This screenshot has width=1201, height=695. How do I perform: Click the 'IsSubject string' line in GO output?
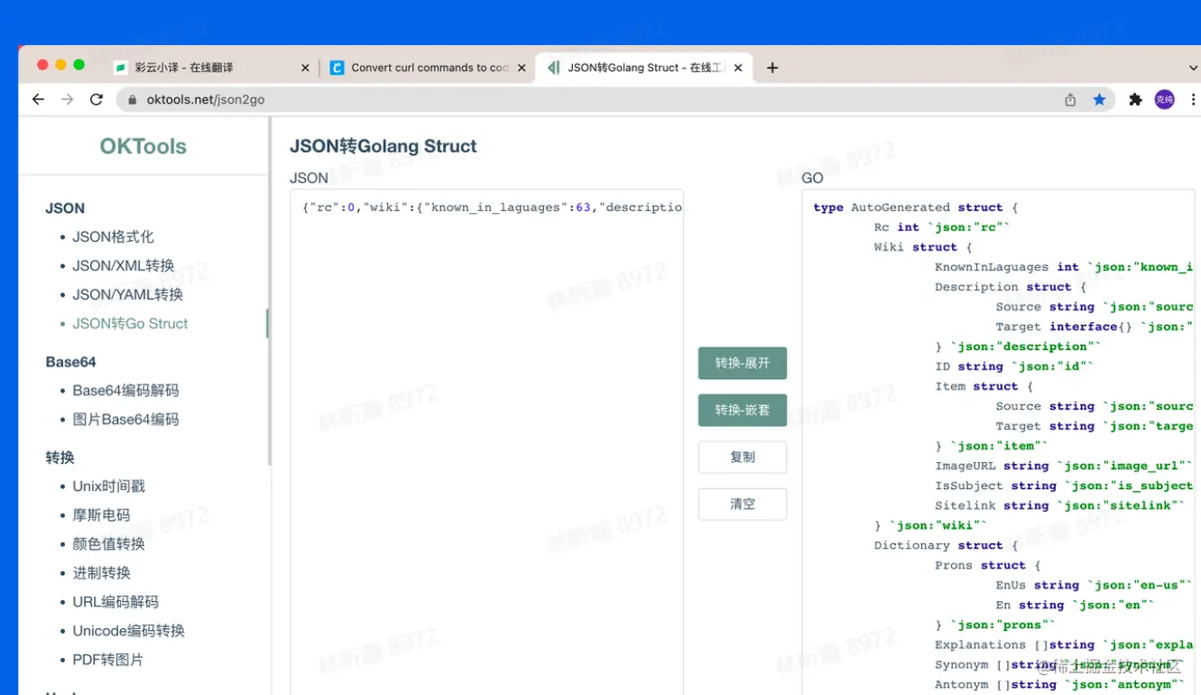1064,486
